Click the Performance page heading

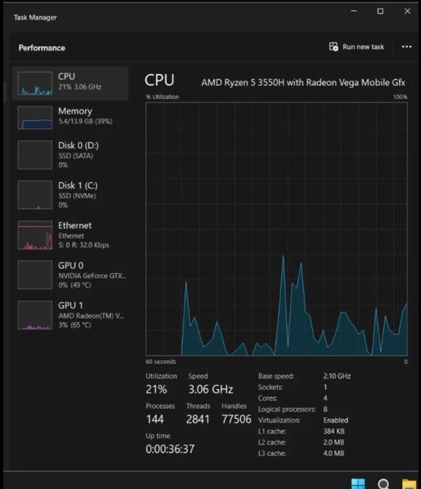point(42,48)
